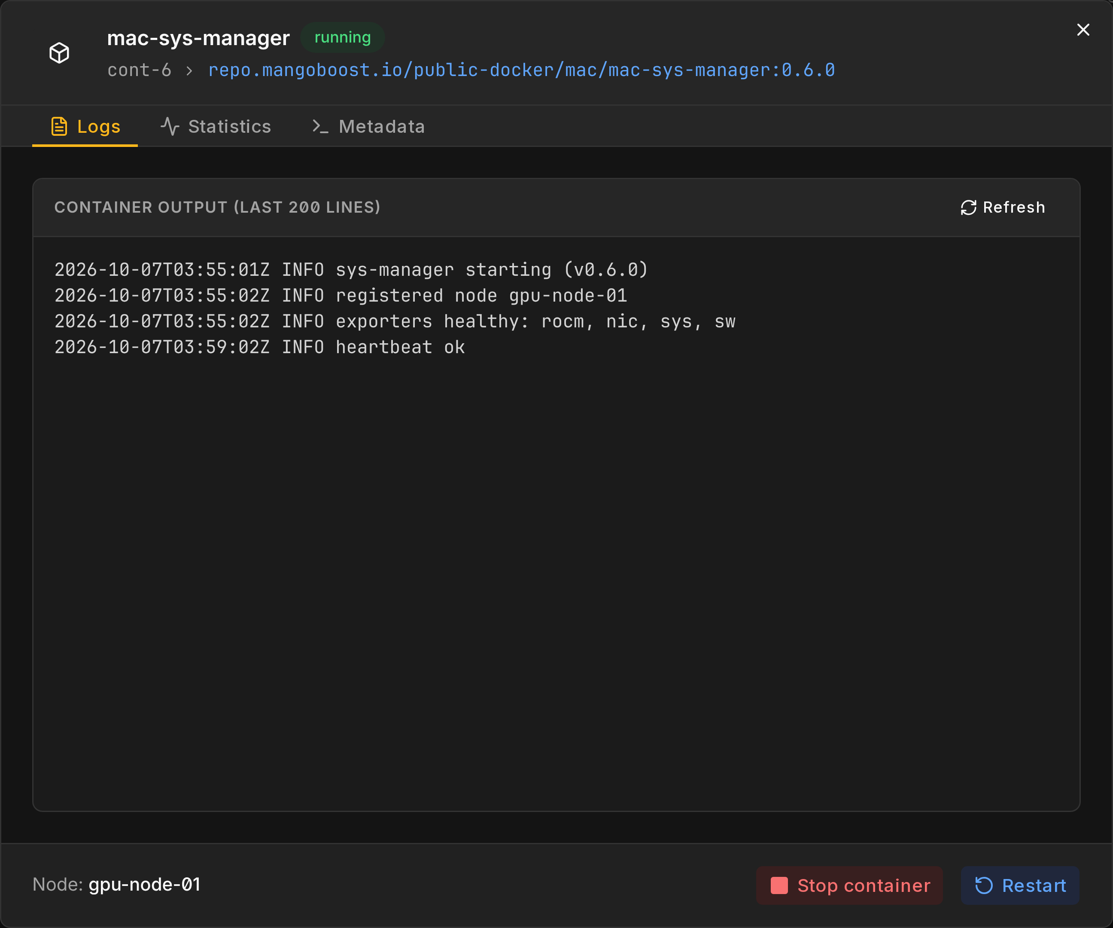
Task: Click the 'CONTAINER OUTPUT (LAST 200 LINES)' heading
Action: tap(217, 208)
